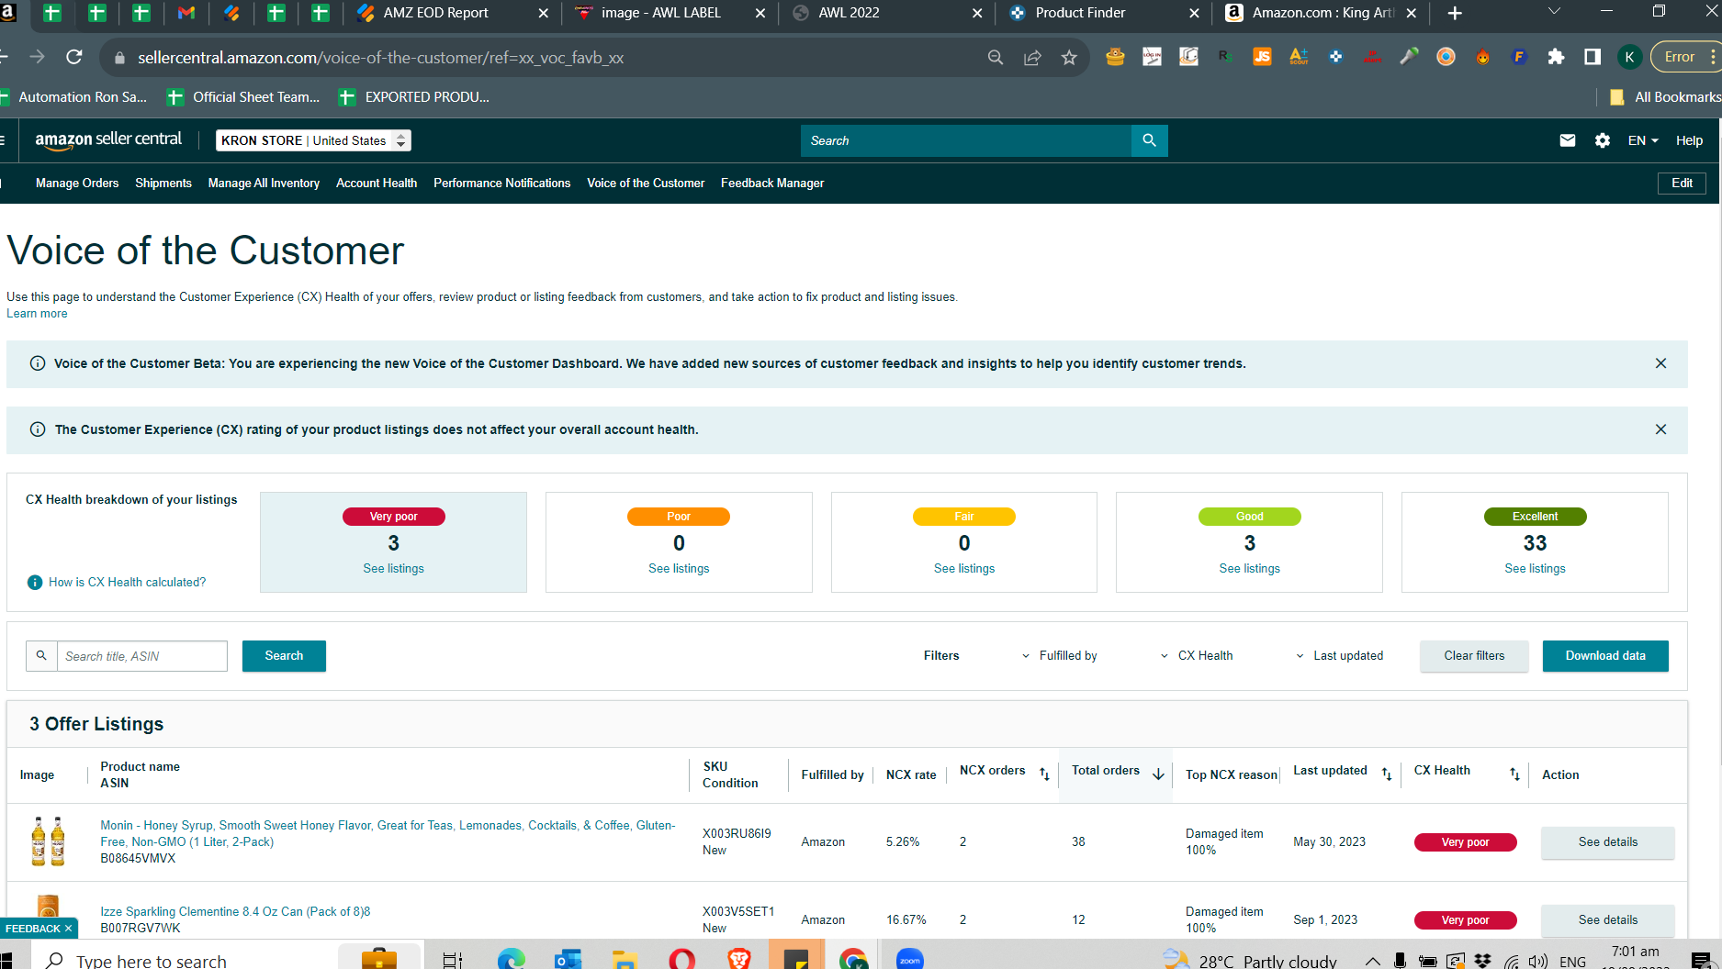The image size is (1722, 969).
Task: Open Manage All Inventory menu
Action: pos(264,184)
